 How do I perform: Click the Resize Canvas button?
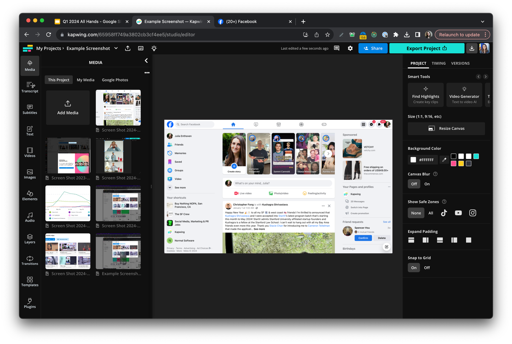(x=446, y=128)
